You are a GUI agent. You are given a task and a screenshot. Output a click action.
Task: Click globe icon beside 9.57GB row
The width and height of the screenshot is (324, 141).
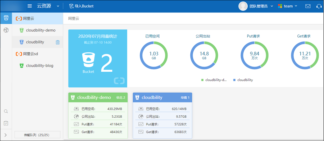[x=141, y=117]
